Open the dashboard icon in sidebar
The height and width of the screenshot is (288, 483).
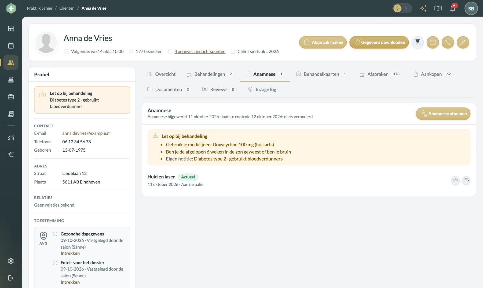point(11,28)
